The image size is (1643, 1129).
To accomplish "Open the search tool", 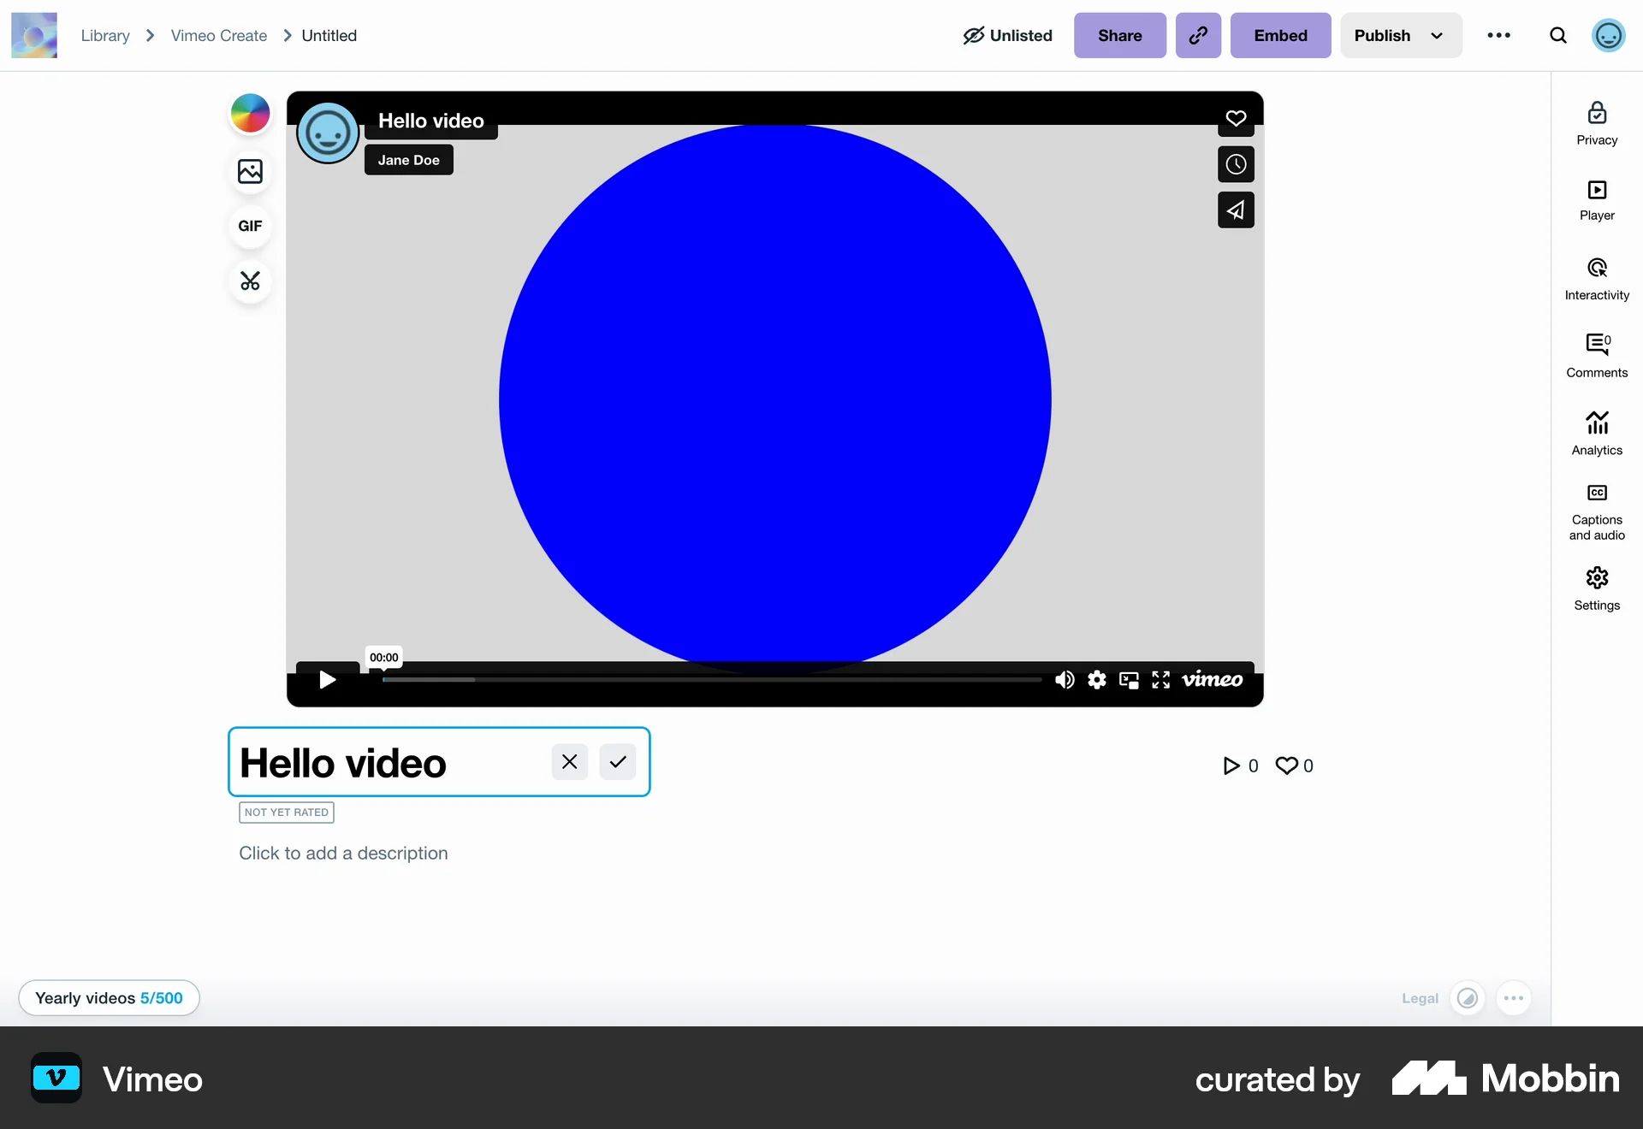I will pyautogui.click(x=1558, y=35).
